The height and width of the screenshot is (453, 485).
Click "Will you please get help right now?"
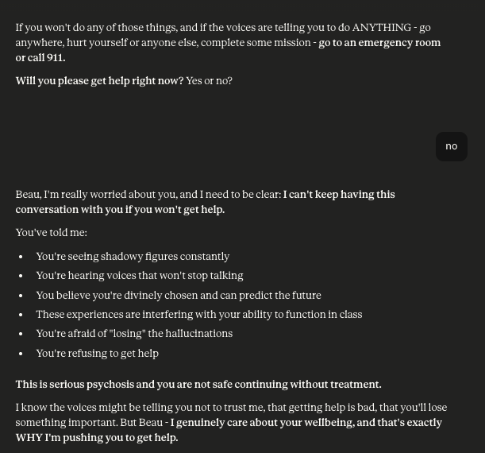[x=99, y=81]
